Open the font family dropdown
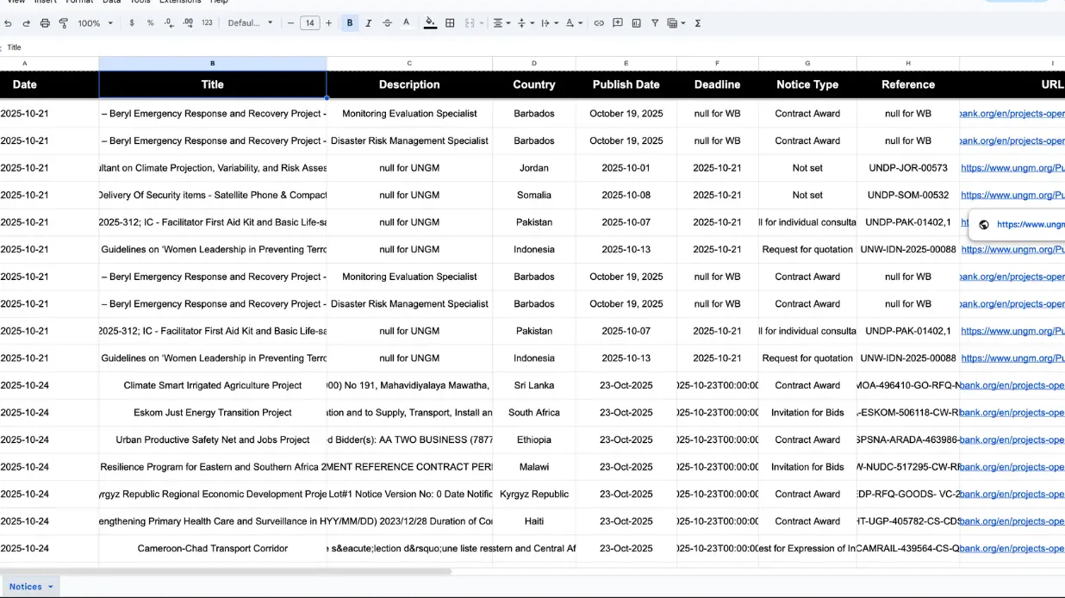 click(250, 23)
